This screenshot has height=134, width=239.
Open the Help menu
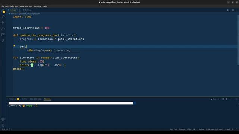click(45, 6)
